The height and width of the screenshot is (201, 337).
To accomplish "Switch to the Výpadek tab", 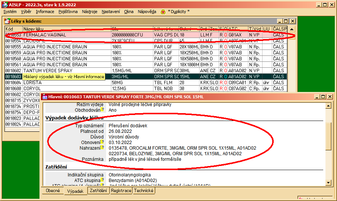I will click(75, 191).
